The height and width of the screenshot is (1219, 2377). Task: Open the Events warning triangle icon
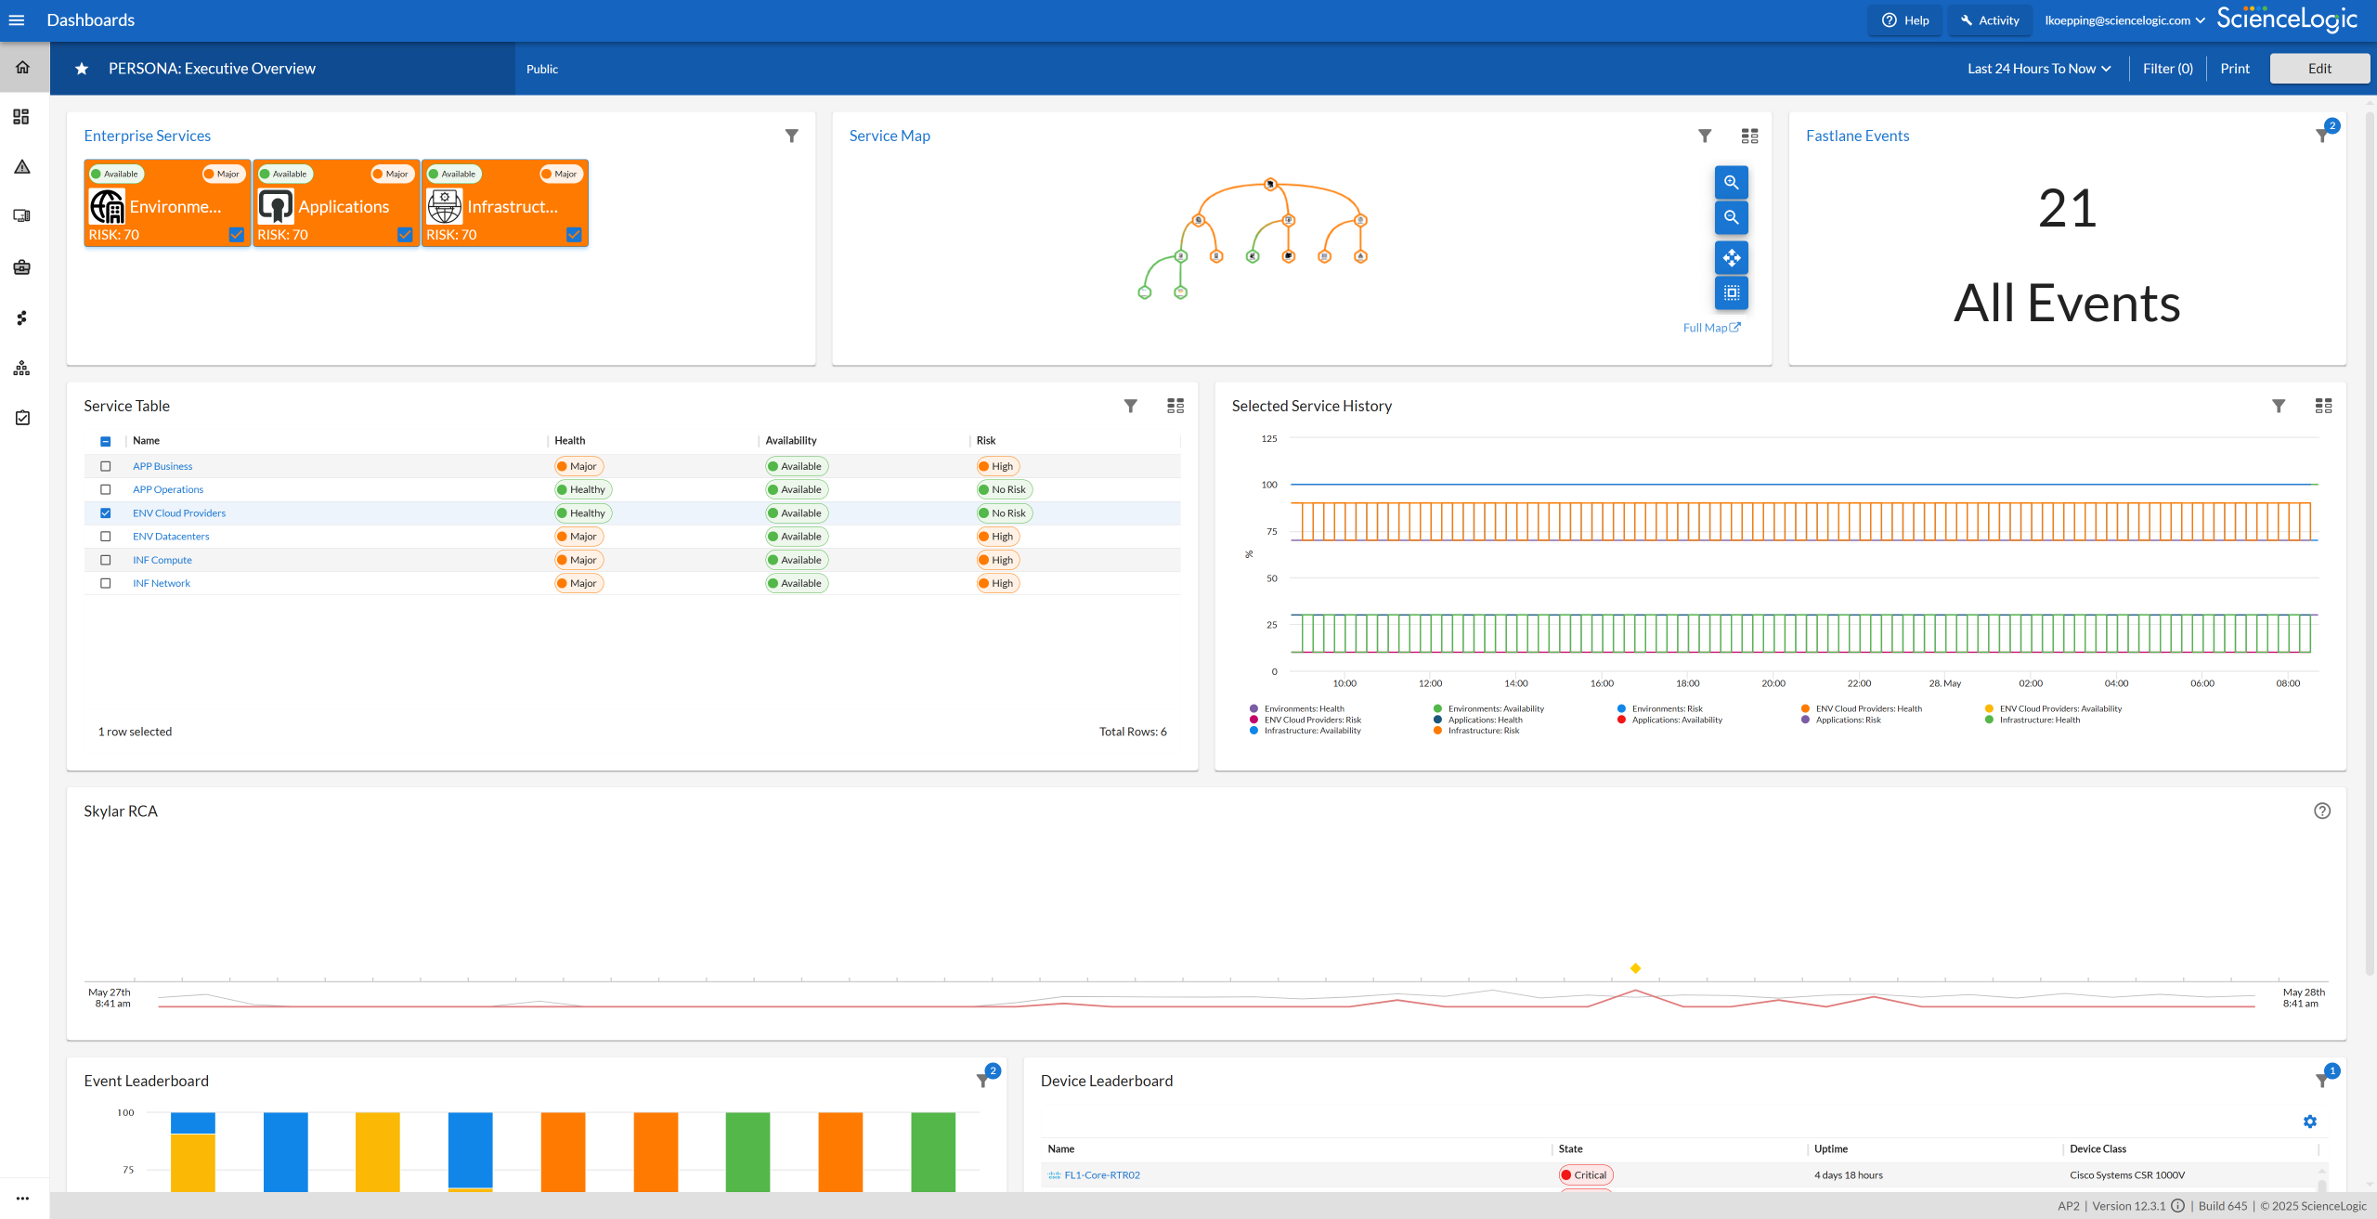point(22,167)
